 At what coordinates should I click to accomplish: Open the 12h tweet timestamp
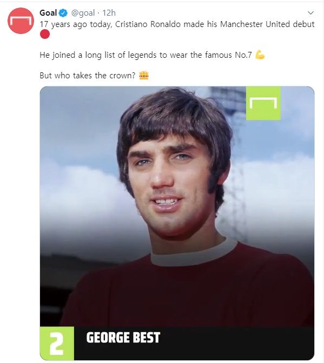tap(109, 13)
